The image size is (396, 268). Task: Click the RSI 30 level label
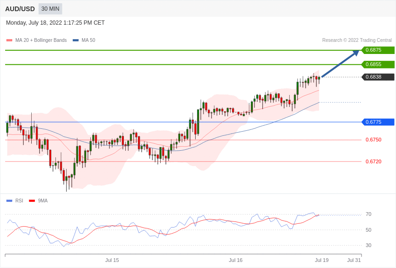369,245
